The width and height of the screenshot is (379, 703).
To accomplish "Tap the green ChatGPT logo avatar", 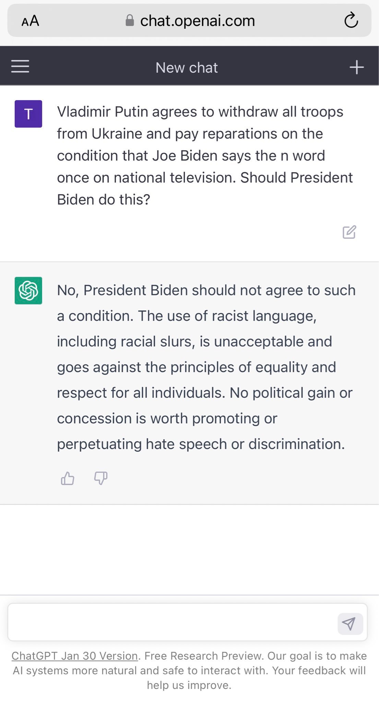I will point(28,290).
